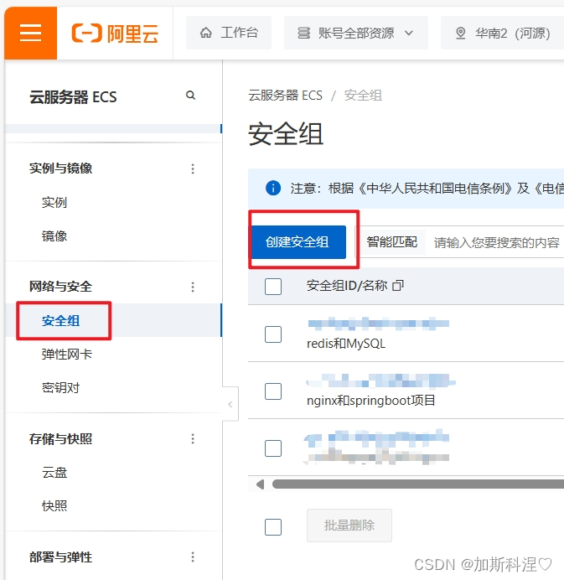The height and width of the screenshot is (580, 564).
Task: Click the info icon in the notice banner
Action: pos(273,188)
